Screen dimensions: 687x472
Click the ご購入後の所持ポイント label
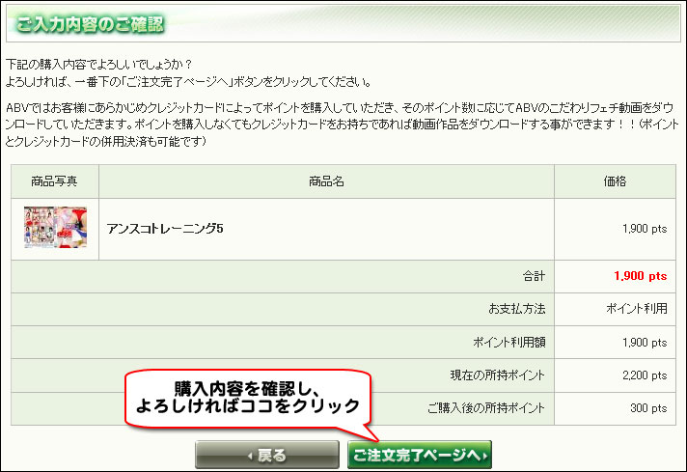click(x=486, y=408)
